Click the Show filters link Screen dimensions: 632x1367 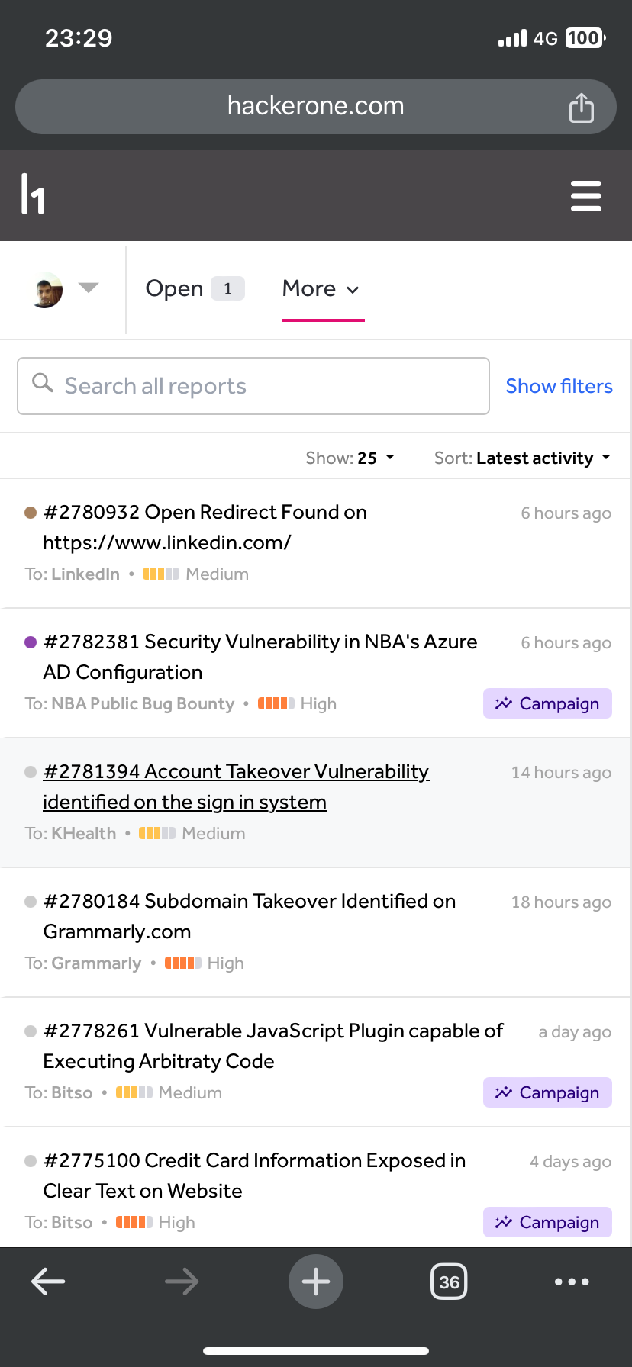559,386
